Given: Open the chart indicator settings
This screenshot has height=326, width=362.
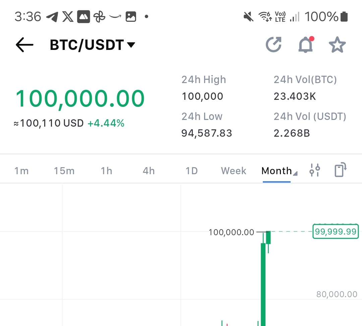Looking at the screenshot, I should tap(314, 171).
